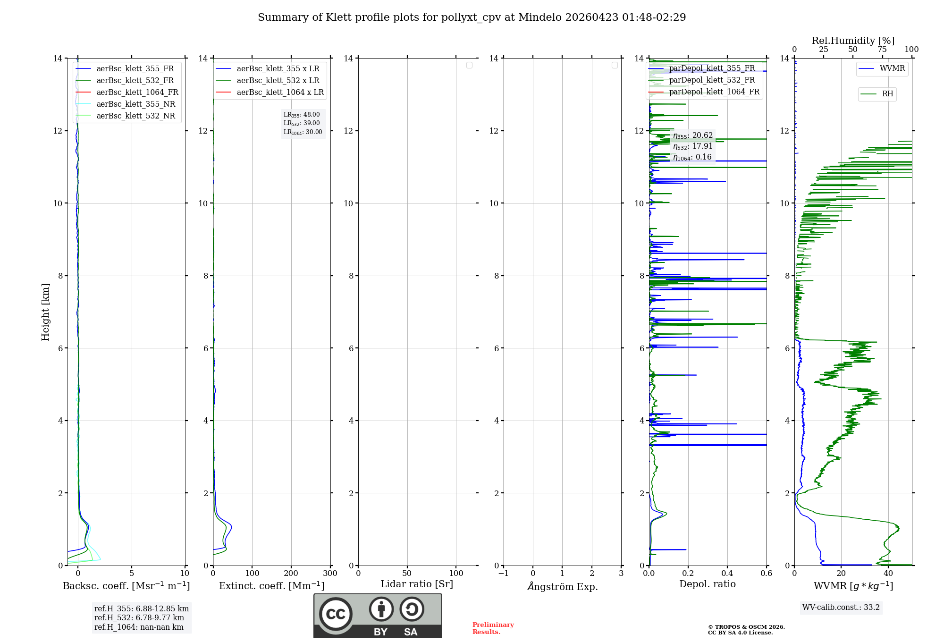Click the red line swatch of parDepol_klett_1064_FR
944x642 pixels.
(x=656, y=92)
